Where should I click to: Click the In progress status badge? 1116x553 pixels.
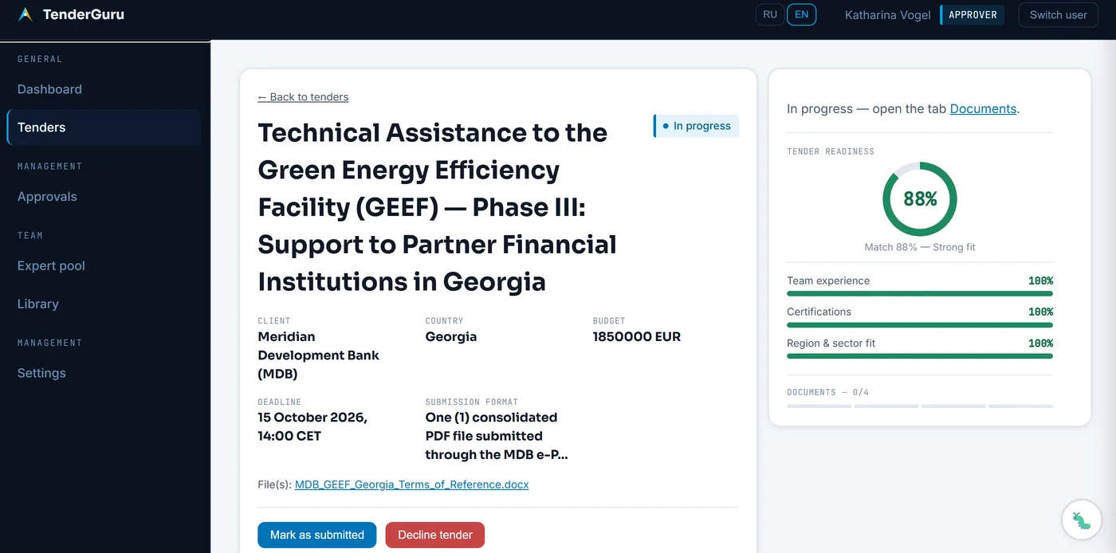pyautogui.click(x=696, y=126)
